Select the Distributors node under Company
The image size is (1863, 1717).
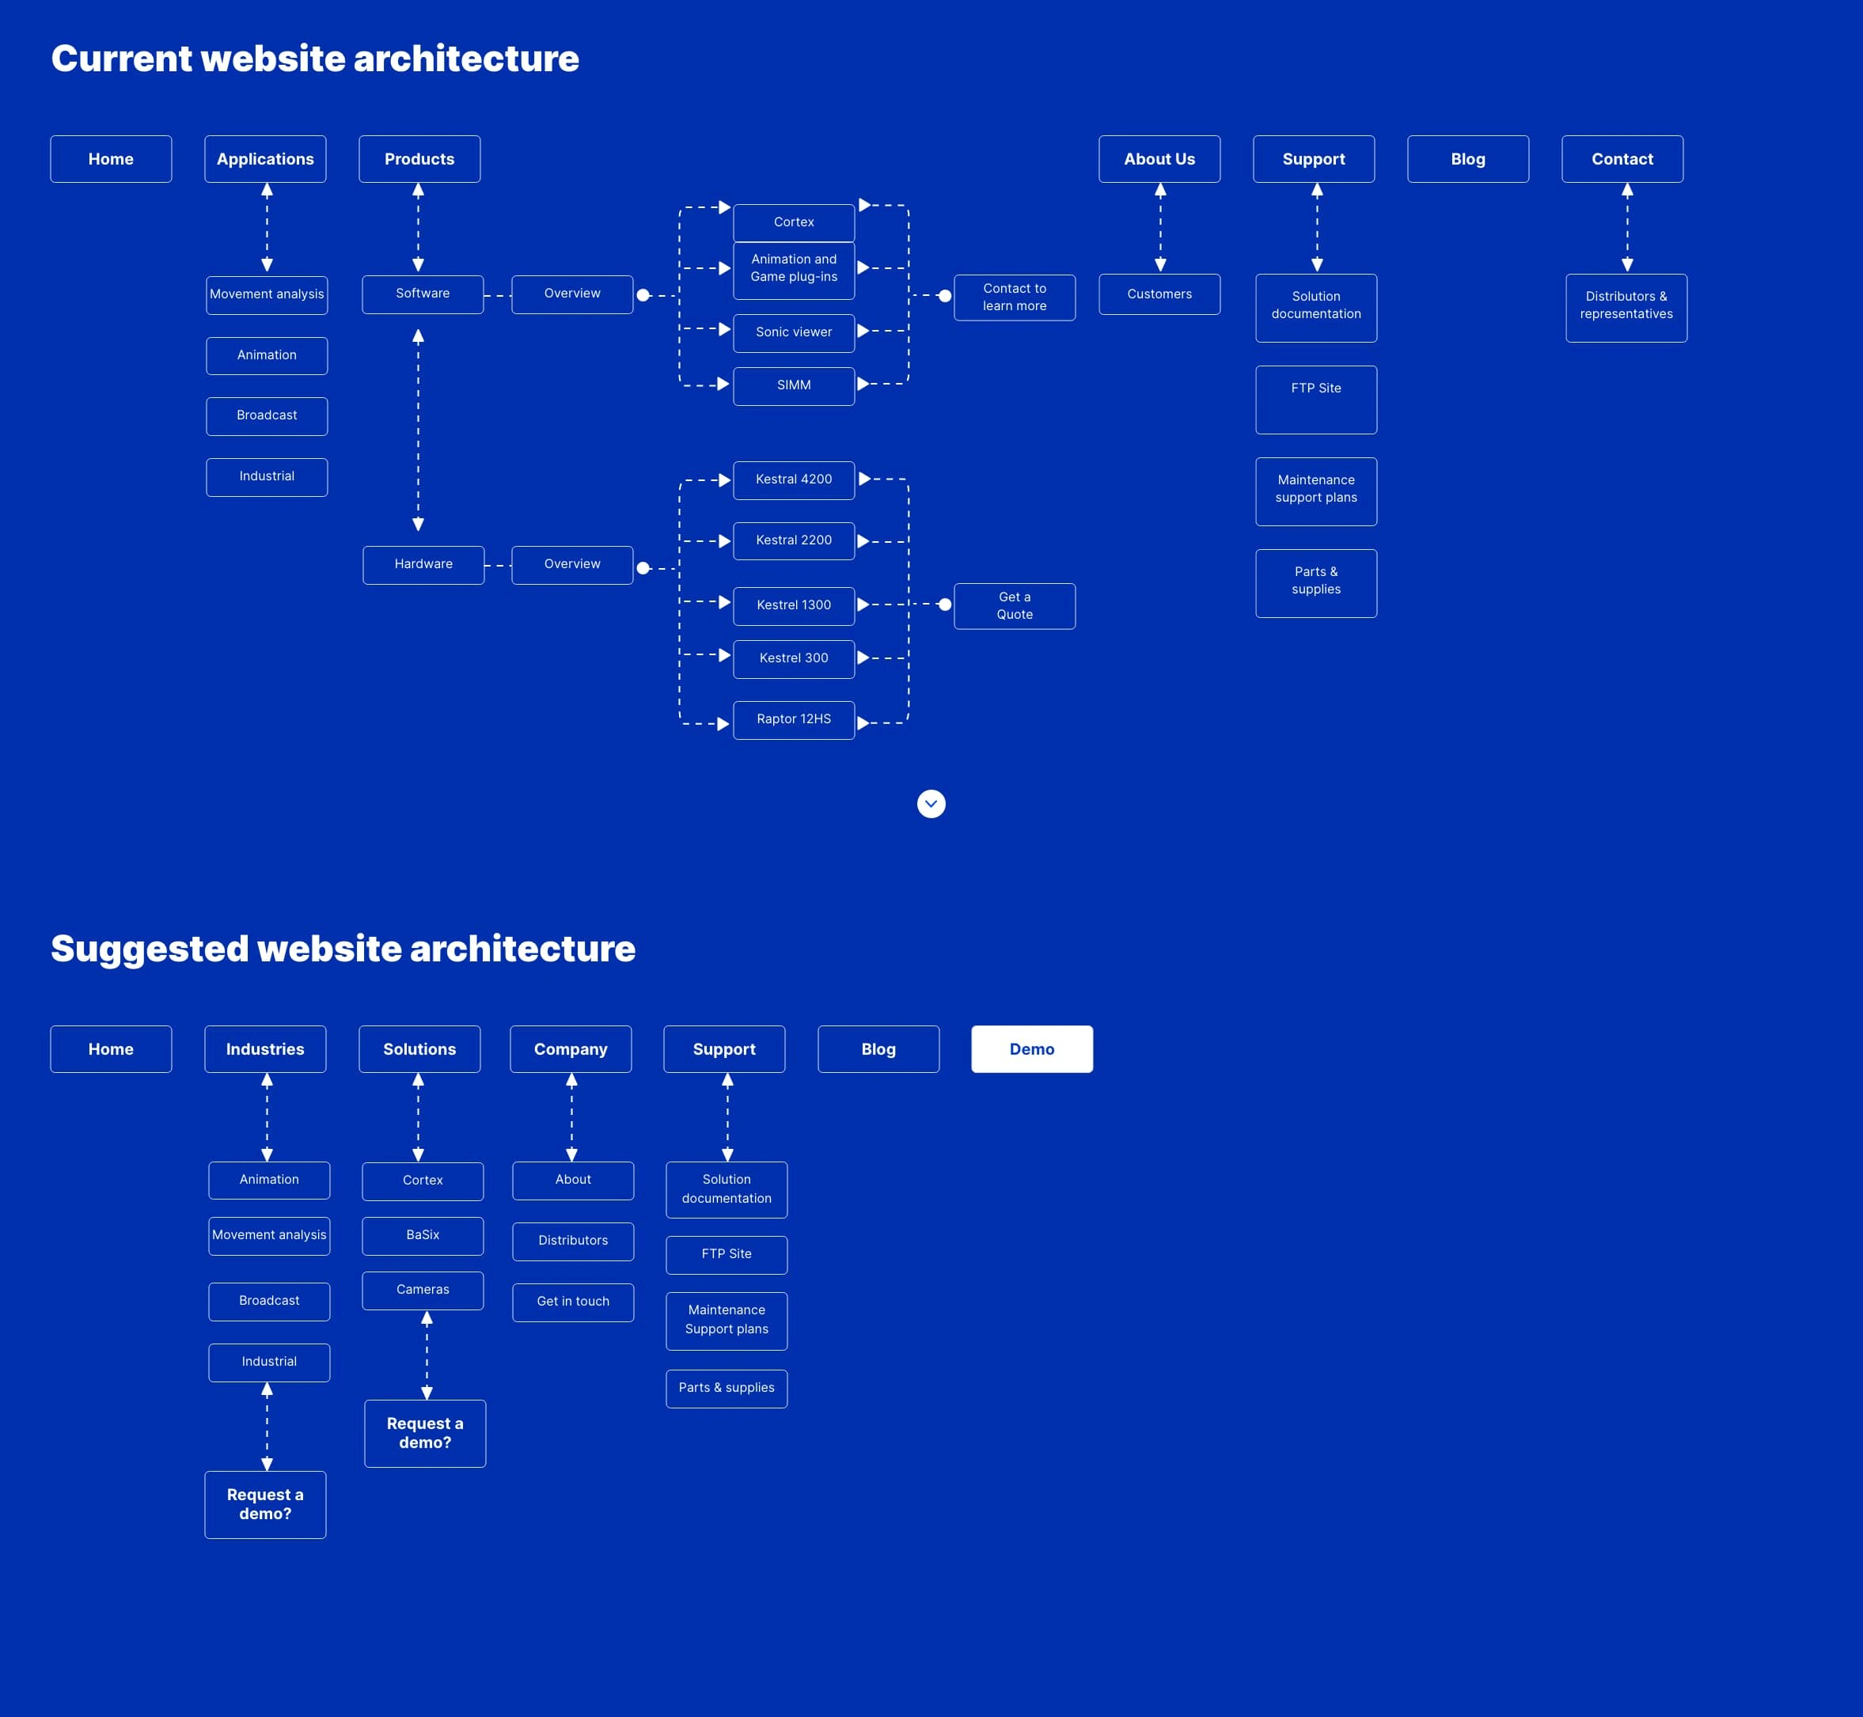[x=570, y=1238]
